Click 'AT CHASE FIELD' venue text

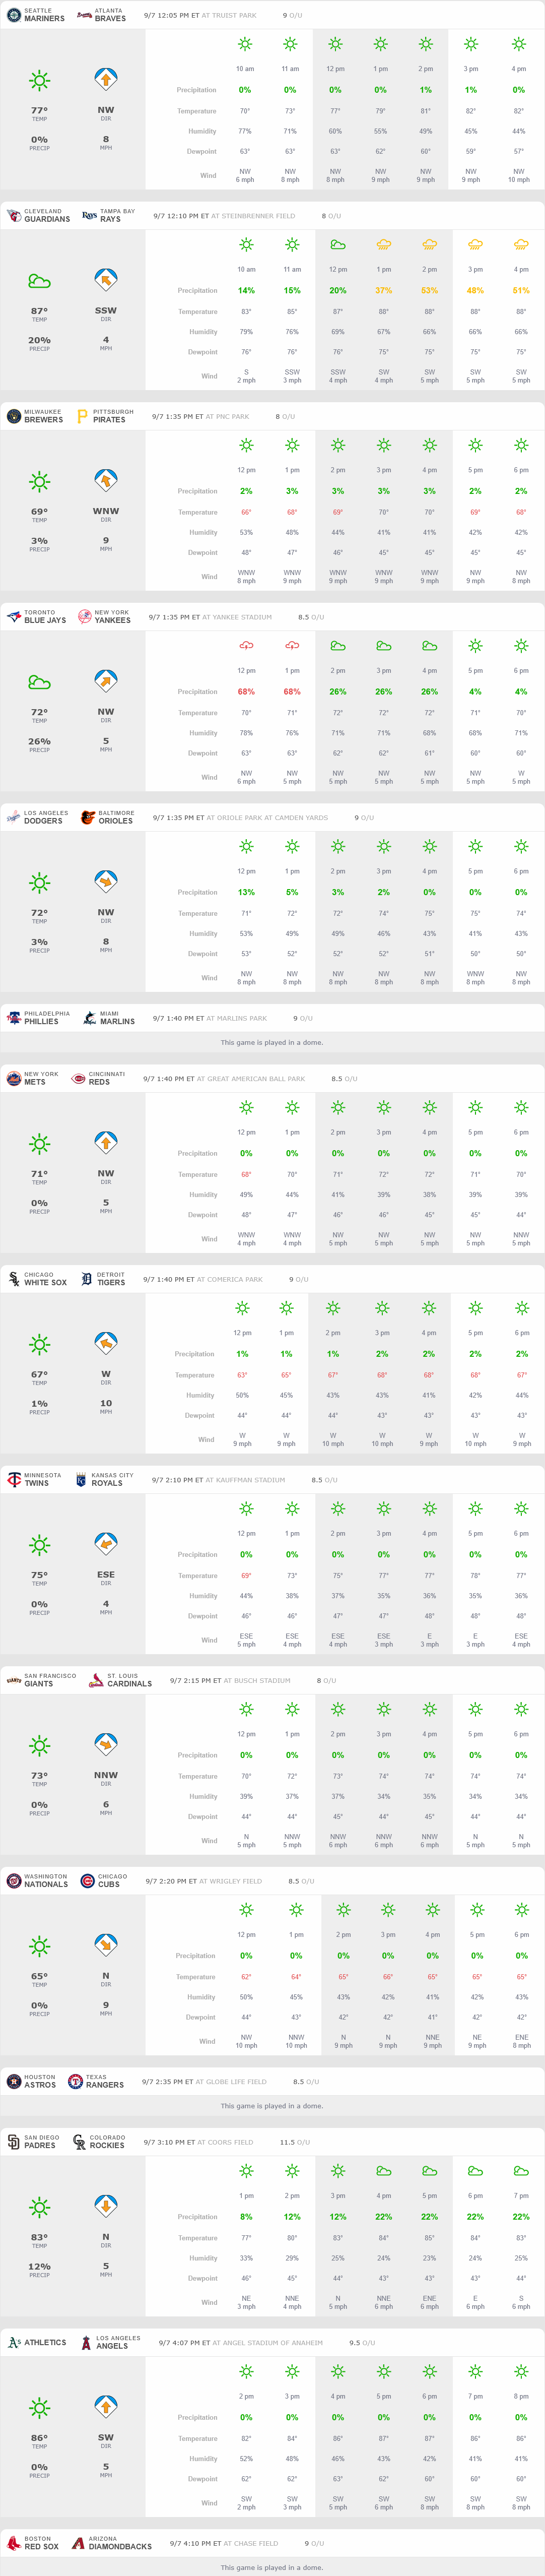[251, 2543]
